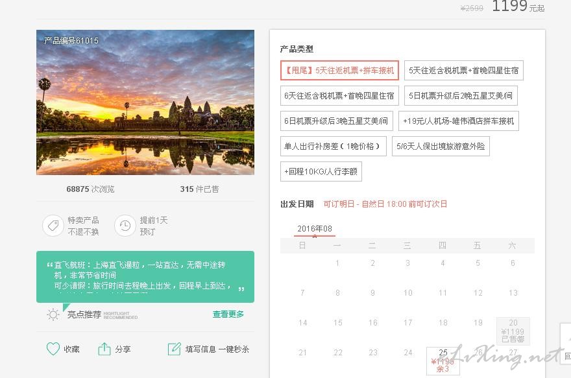Click the struck-through ¥2599 original price
Screen dimensions: 571x378
472,8
